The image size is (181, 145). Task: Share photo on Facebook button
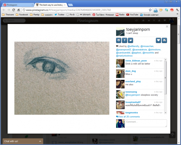point(124,40)
